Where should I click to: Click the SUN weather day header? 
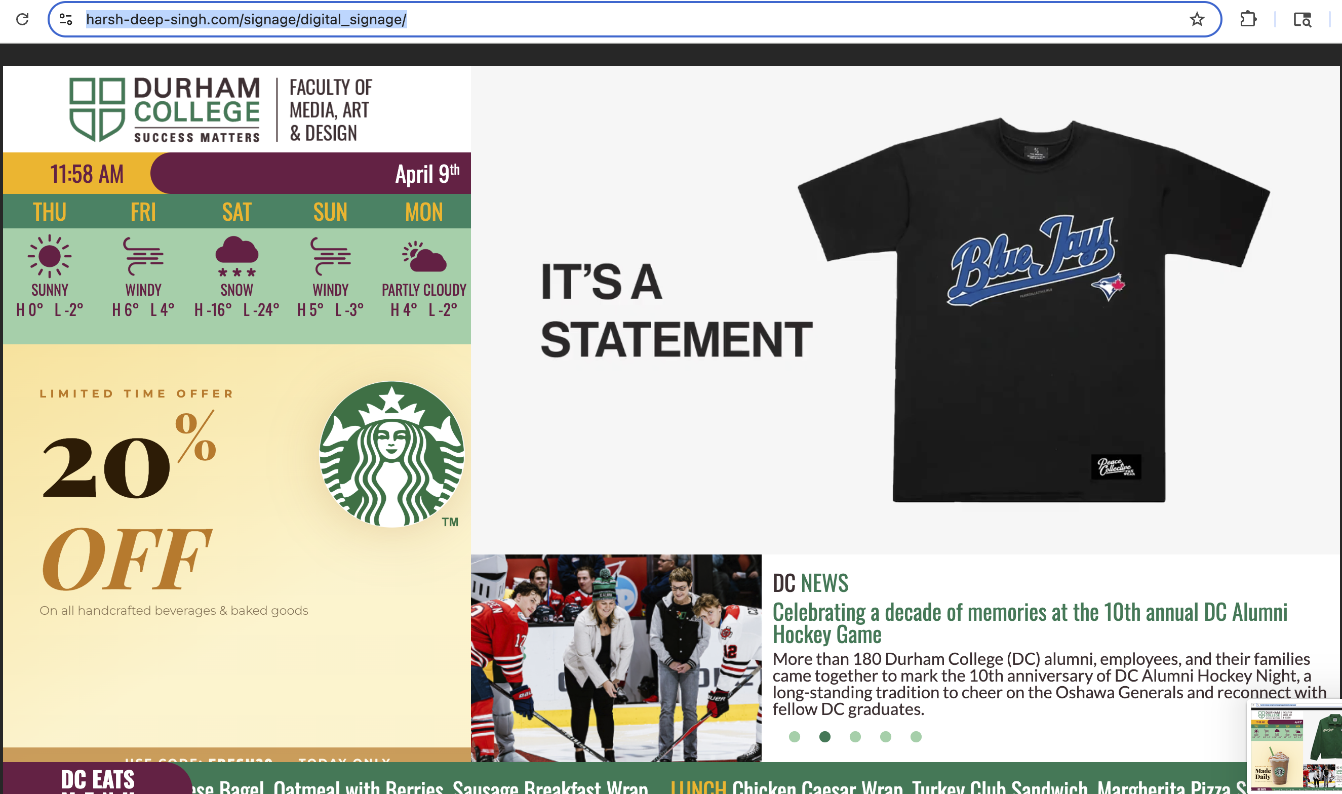(x=330, y=212)
